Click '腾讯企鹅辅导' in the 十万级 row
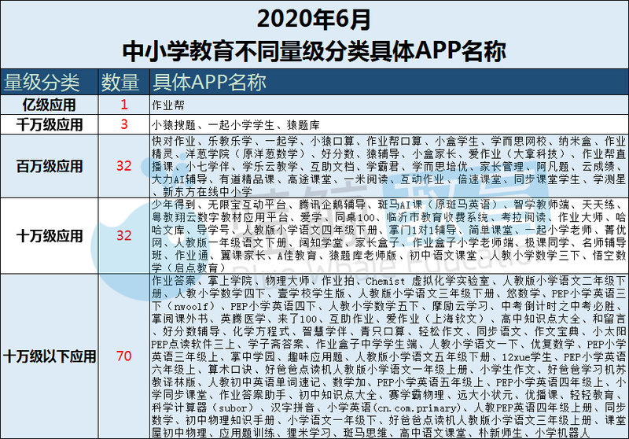This screenshot has height=439, width=629. (332, 205)
